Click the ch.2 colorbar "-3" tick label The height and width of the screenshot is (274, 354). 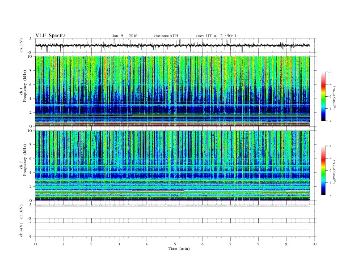point(329,146)
